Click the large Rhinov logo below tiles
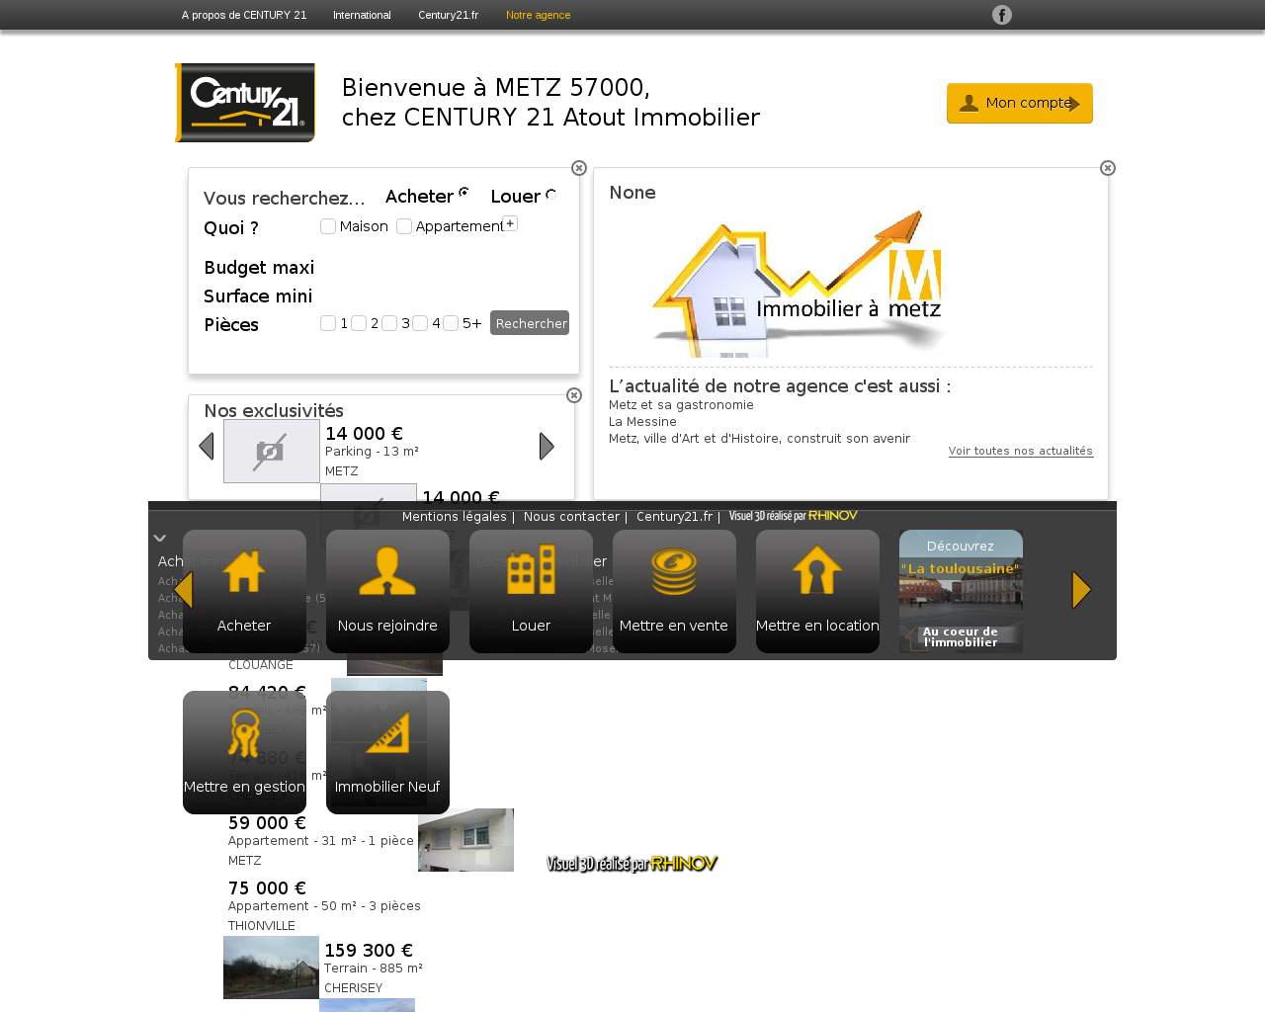Screen dimensions: 1265x1012 632,864
